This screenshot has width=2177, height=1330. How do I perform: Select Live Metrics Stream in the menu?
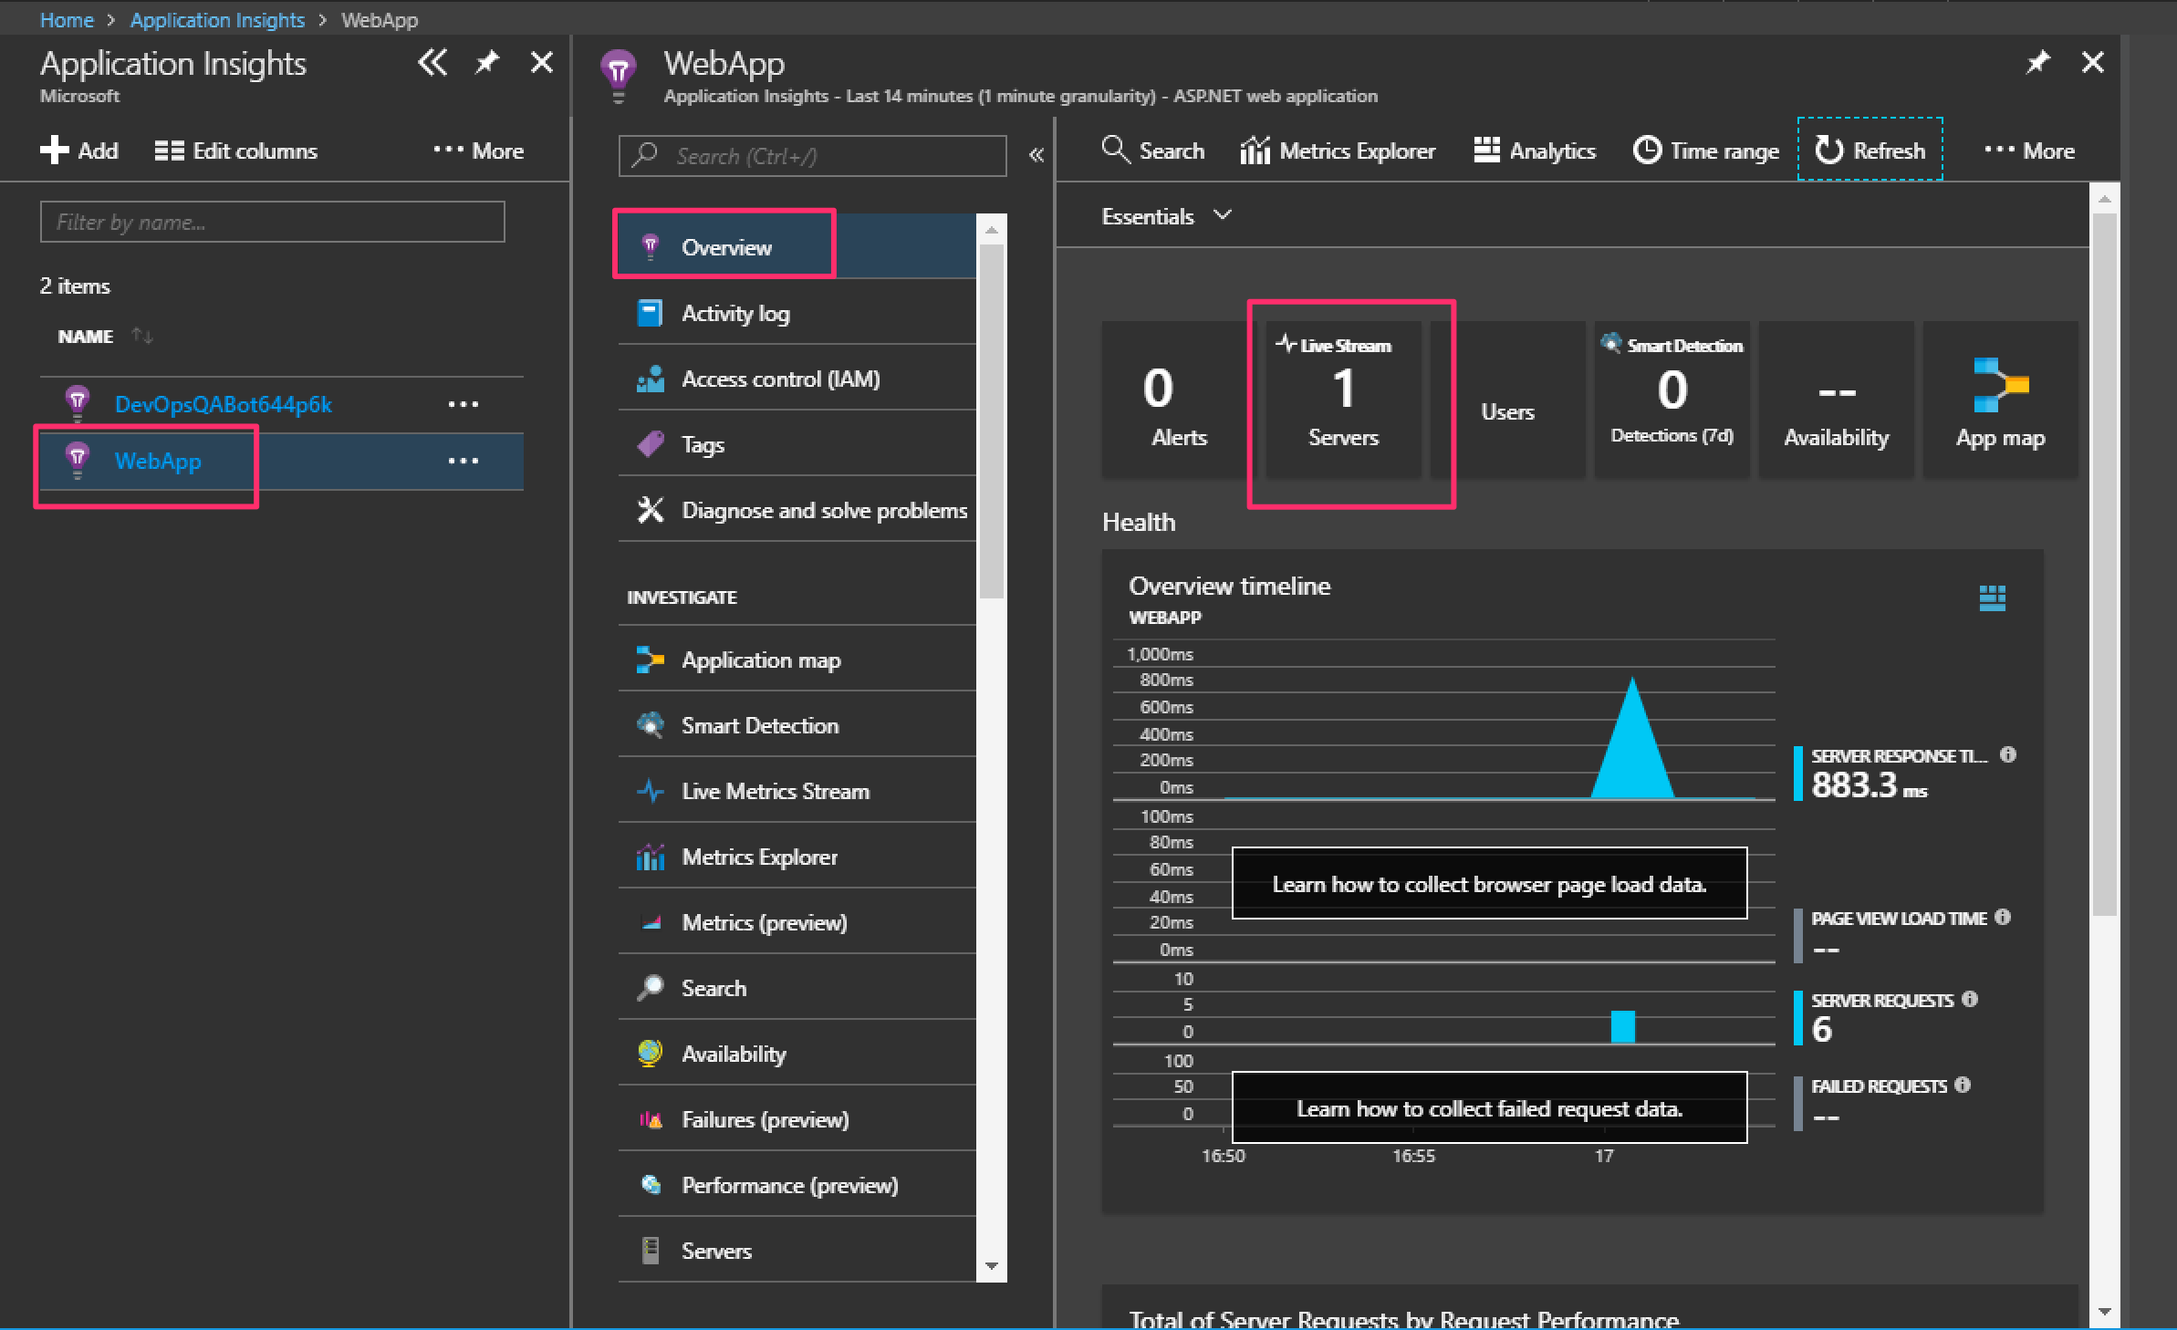coord(775,791)
